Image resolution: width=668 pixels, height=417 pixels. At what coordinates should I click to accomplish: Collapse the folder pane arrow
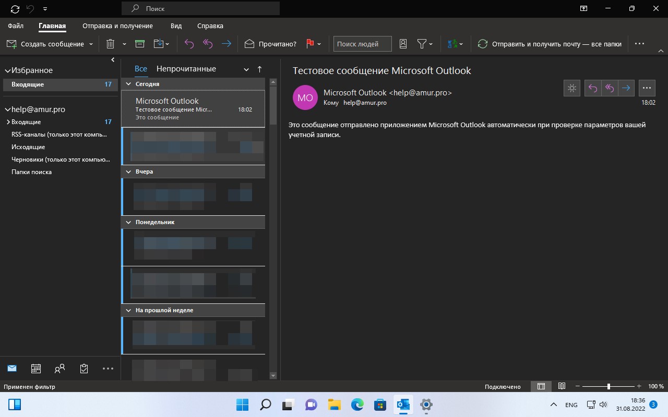(113, 60)
